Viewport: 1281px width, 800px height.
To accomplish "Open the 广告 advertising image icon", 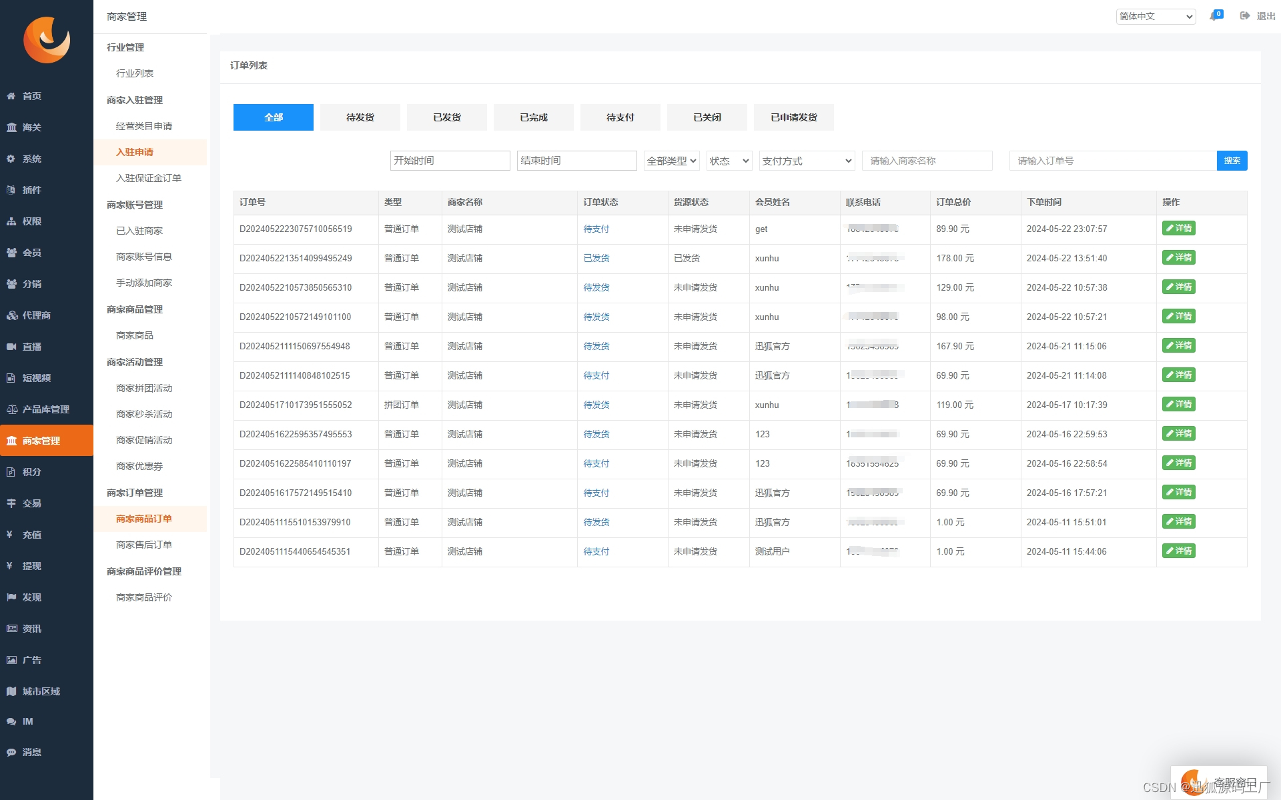I will point(11,660).
